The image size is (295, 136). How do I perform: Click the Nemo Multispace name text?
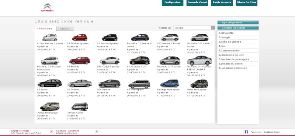pos(197,90)
